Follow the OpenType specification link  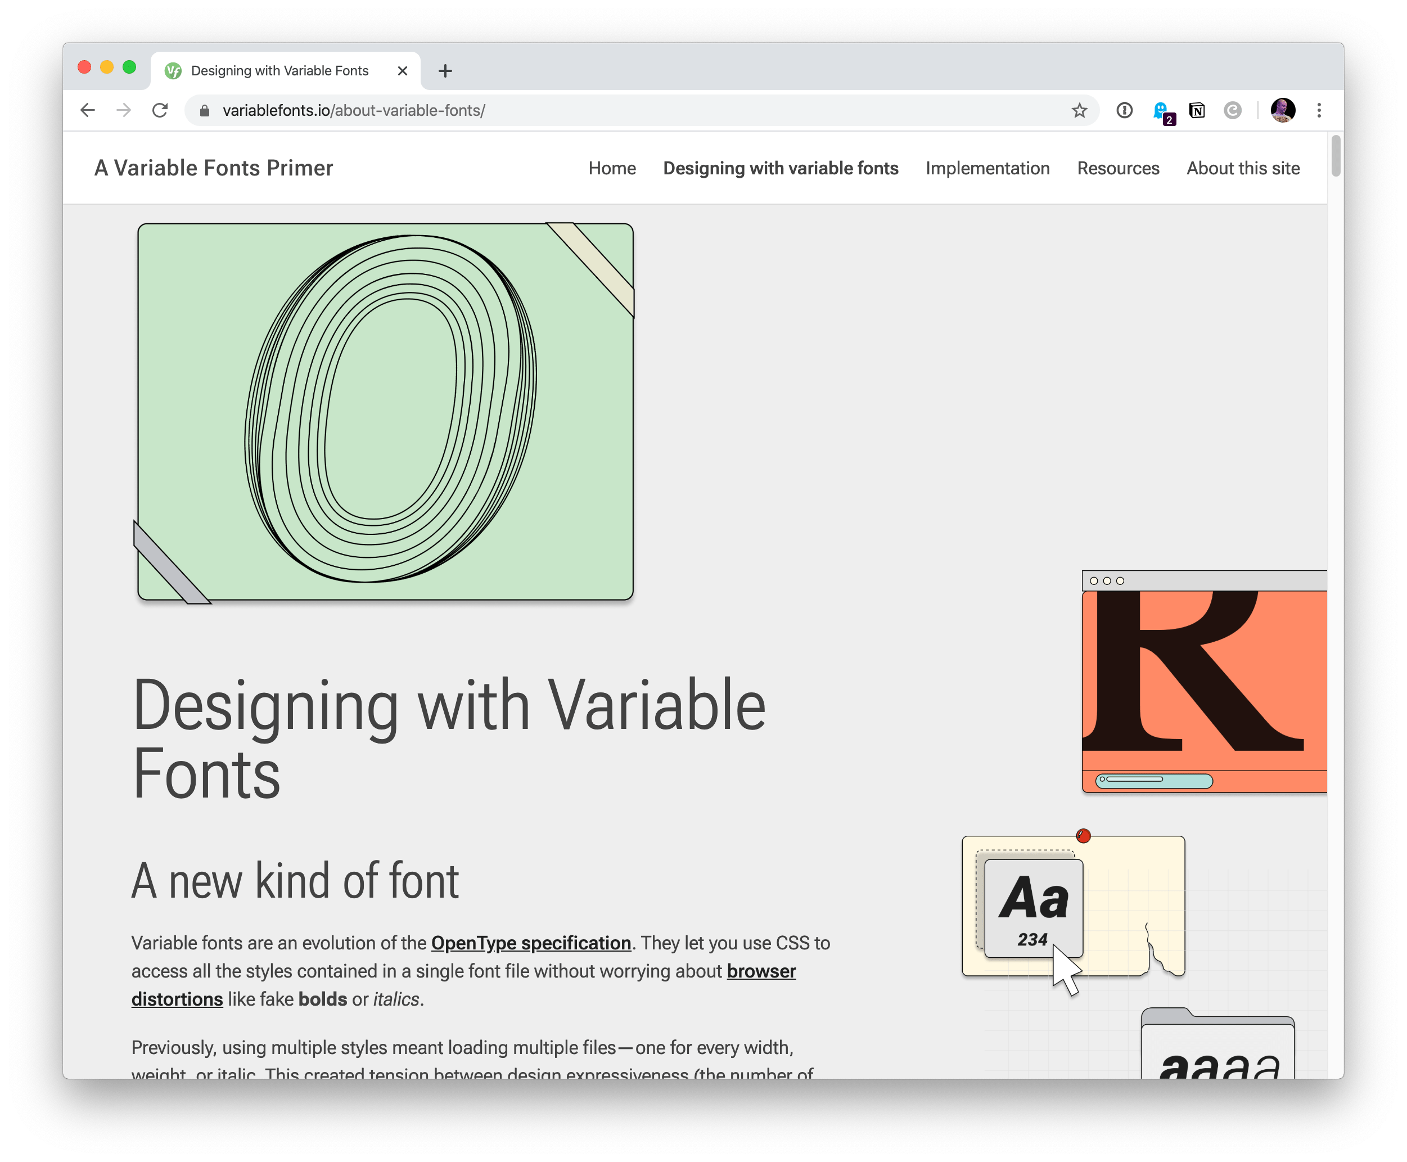[531, 943]
